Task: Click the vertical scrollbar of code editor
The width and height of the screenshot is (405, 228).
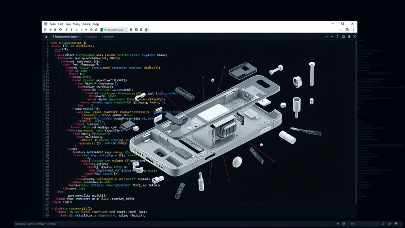Action: click(x=356, y=122)
